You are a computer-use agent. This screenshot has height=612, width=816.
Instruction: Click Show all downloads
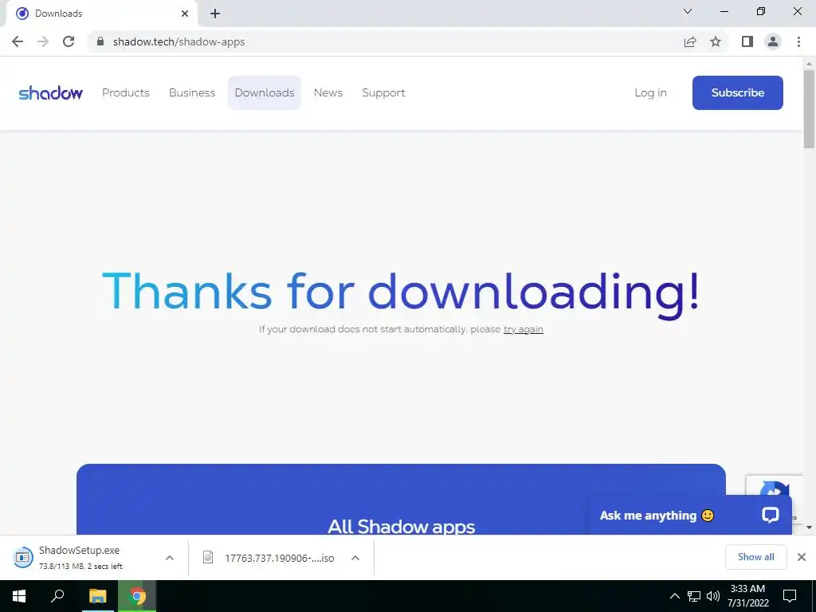click(755, 557)
